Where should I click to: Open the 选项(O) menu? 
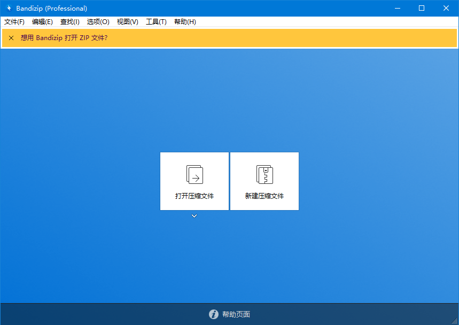pyautogui.click(x=98, y=22)
